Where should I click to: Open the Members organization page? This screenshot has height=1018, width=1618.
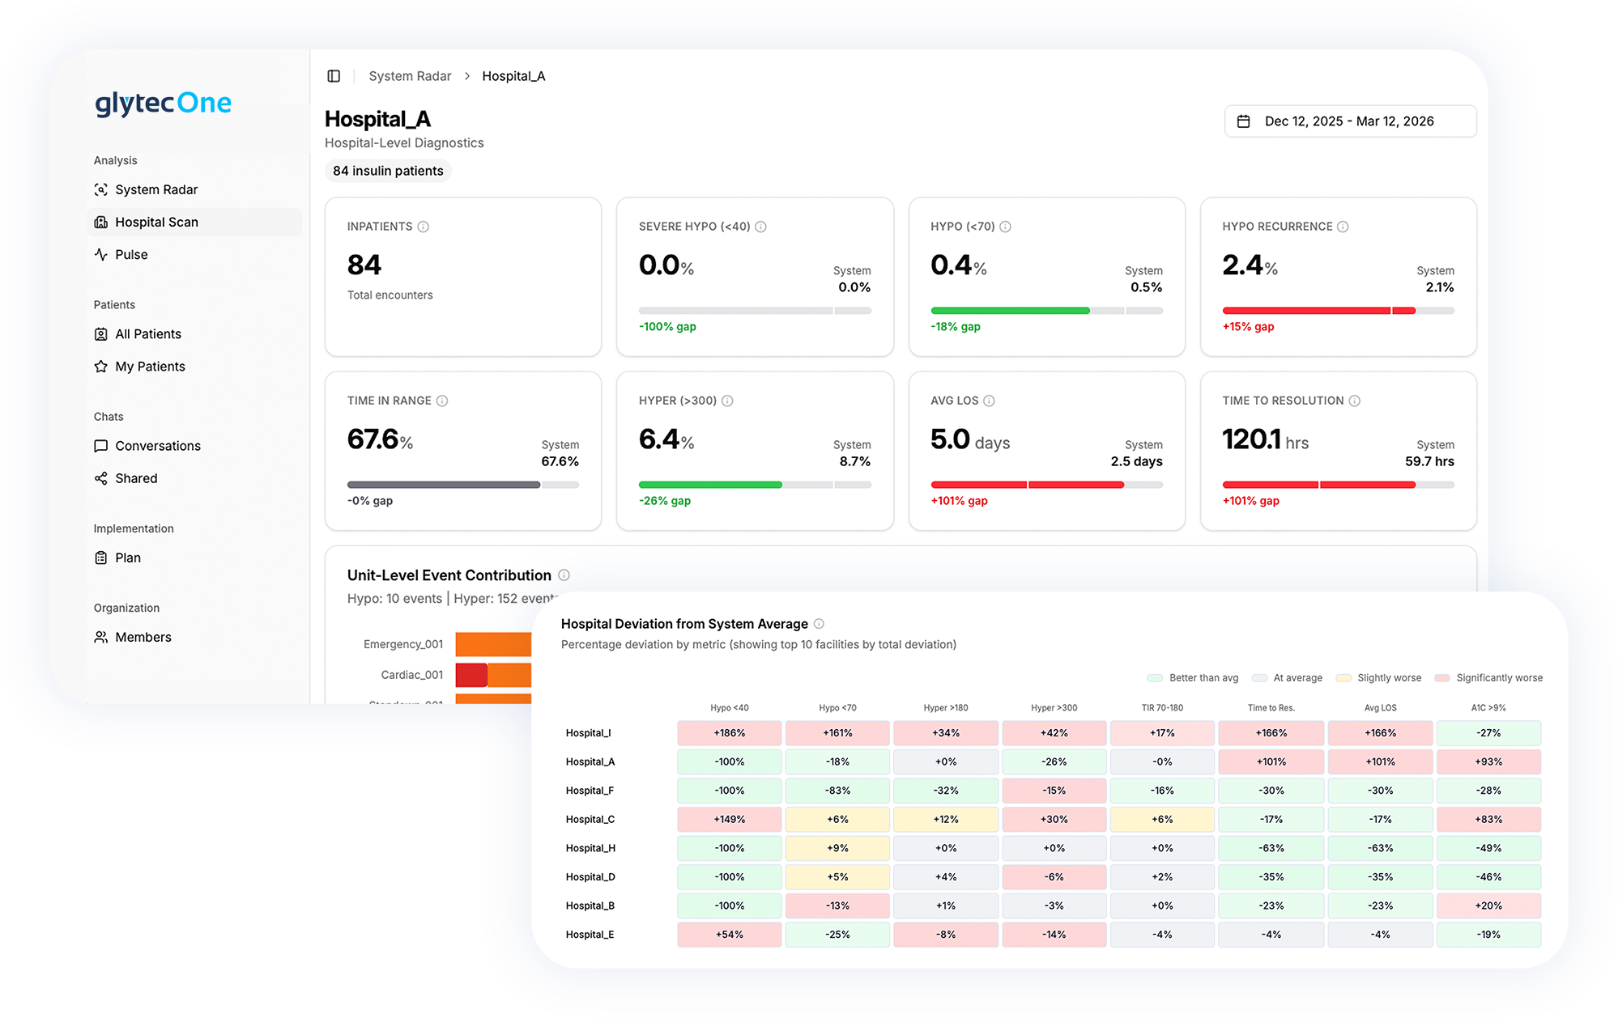click(x=143, y=637)
